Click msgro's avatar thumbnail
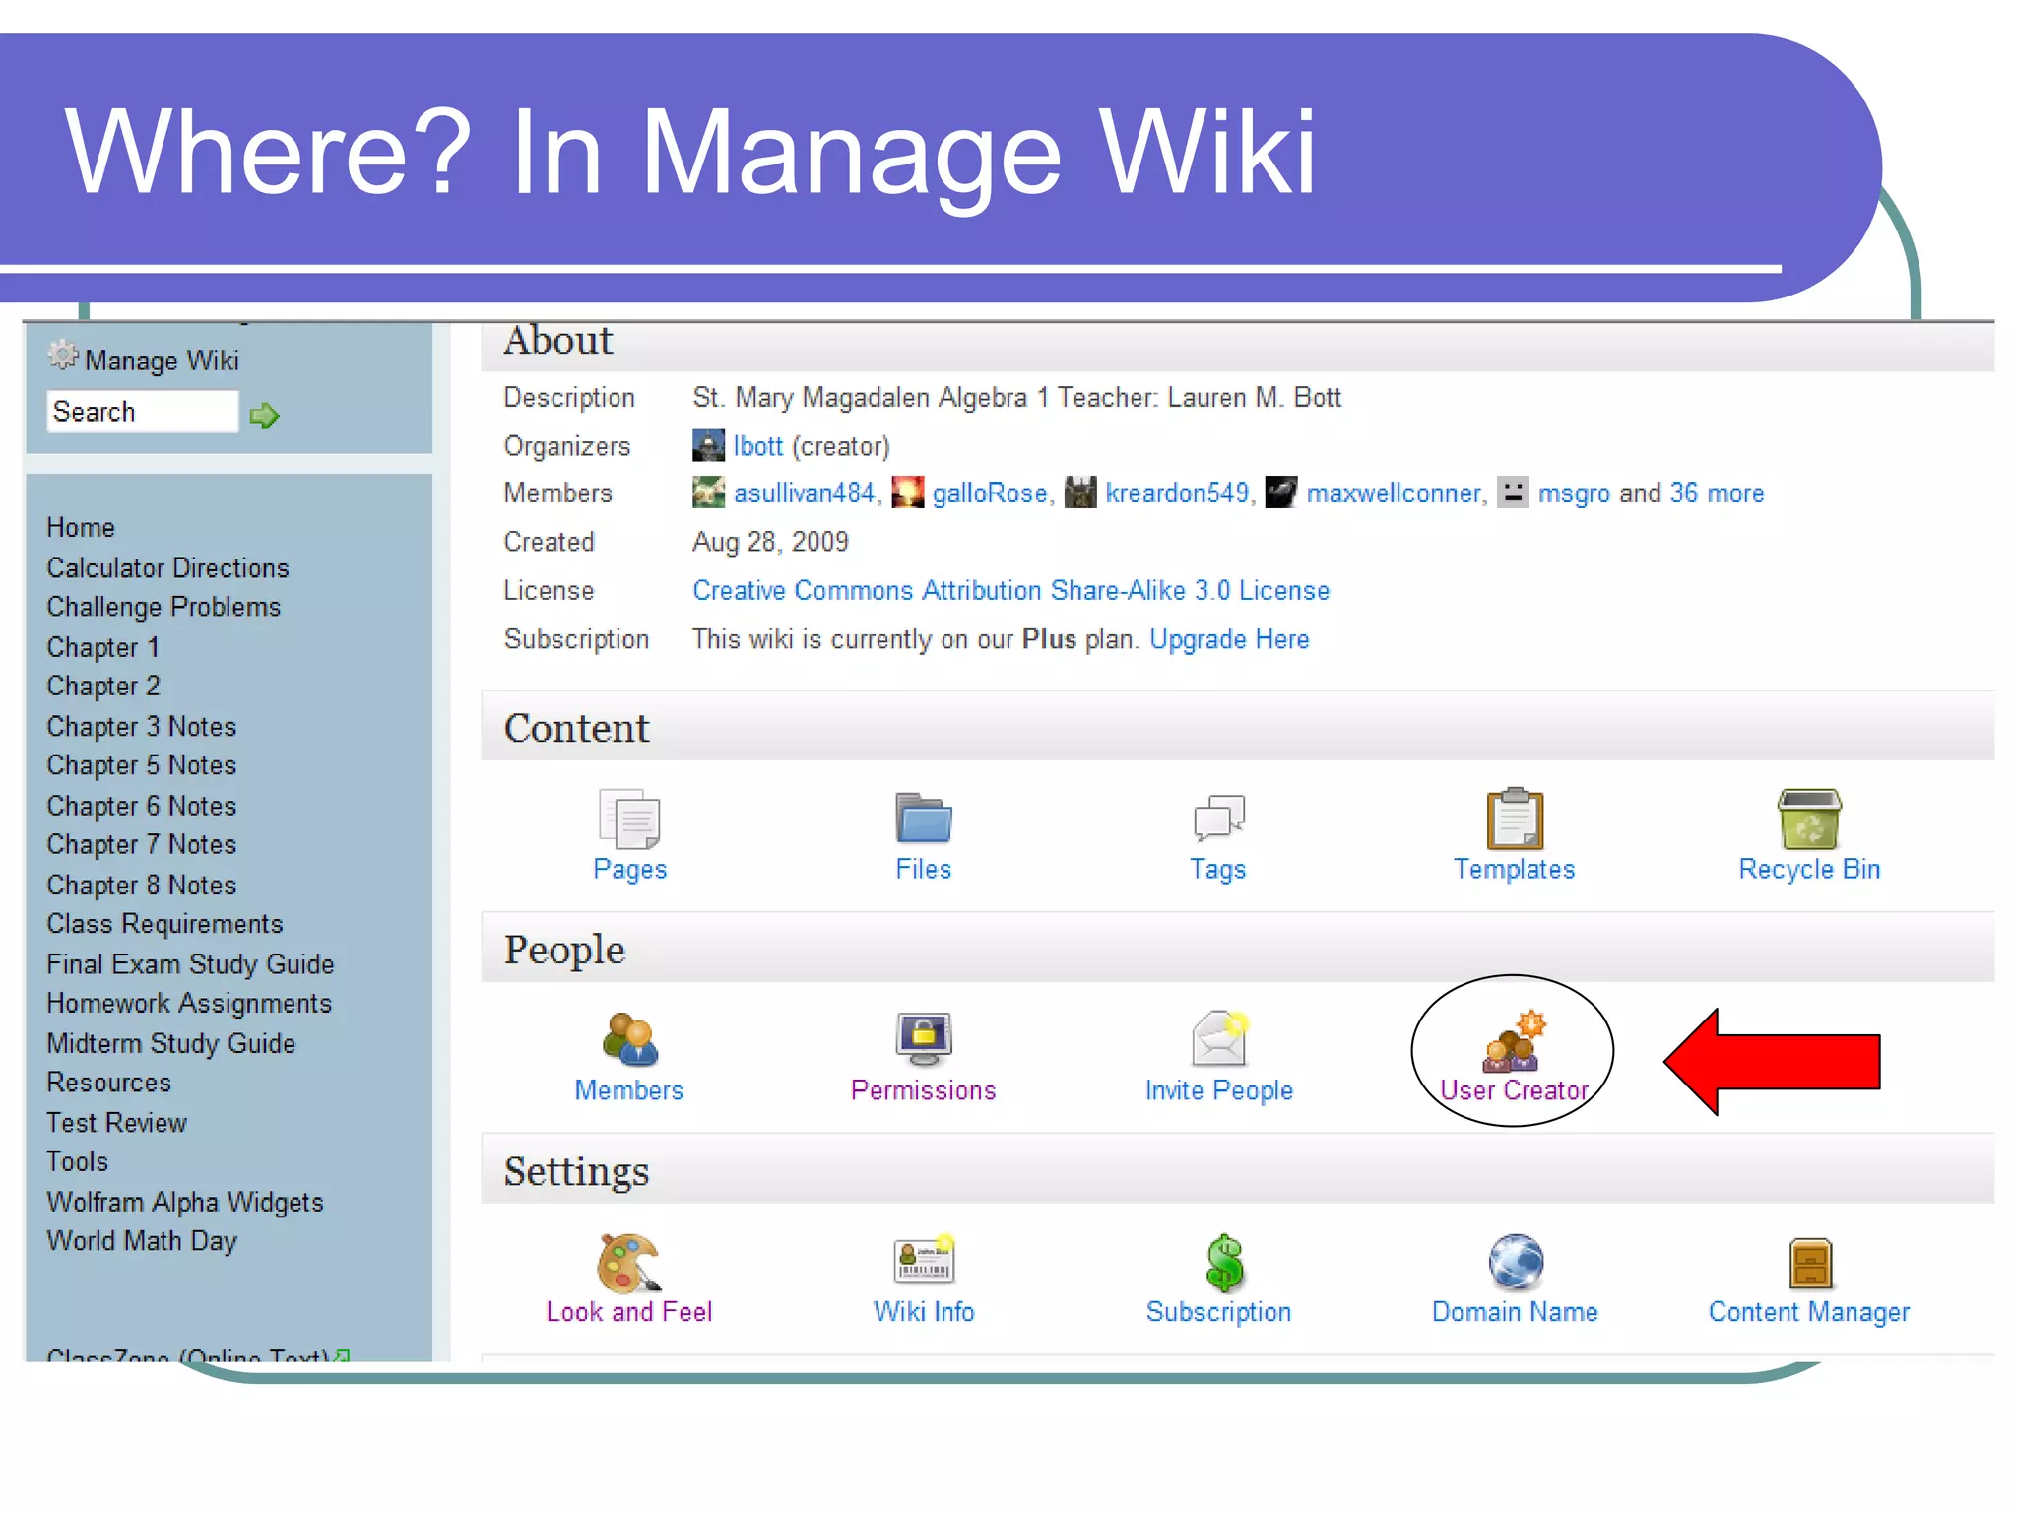 1513,492
